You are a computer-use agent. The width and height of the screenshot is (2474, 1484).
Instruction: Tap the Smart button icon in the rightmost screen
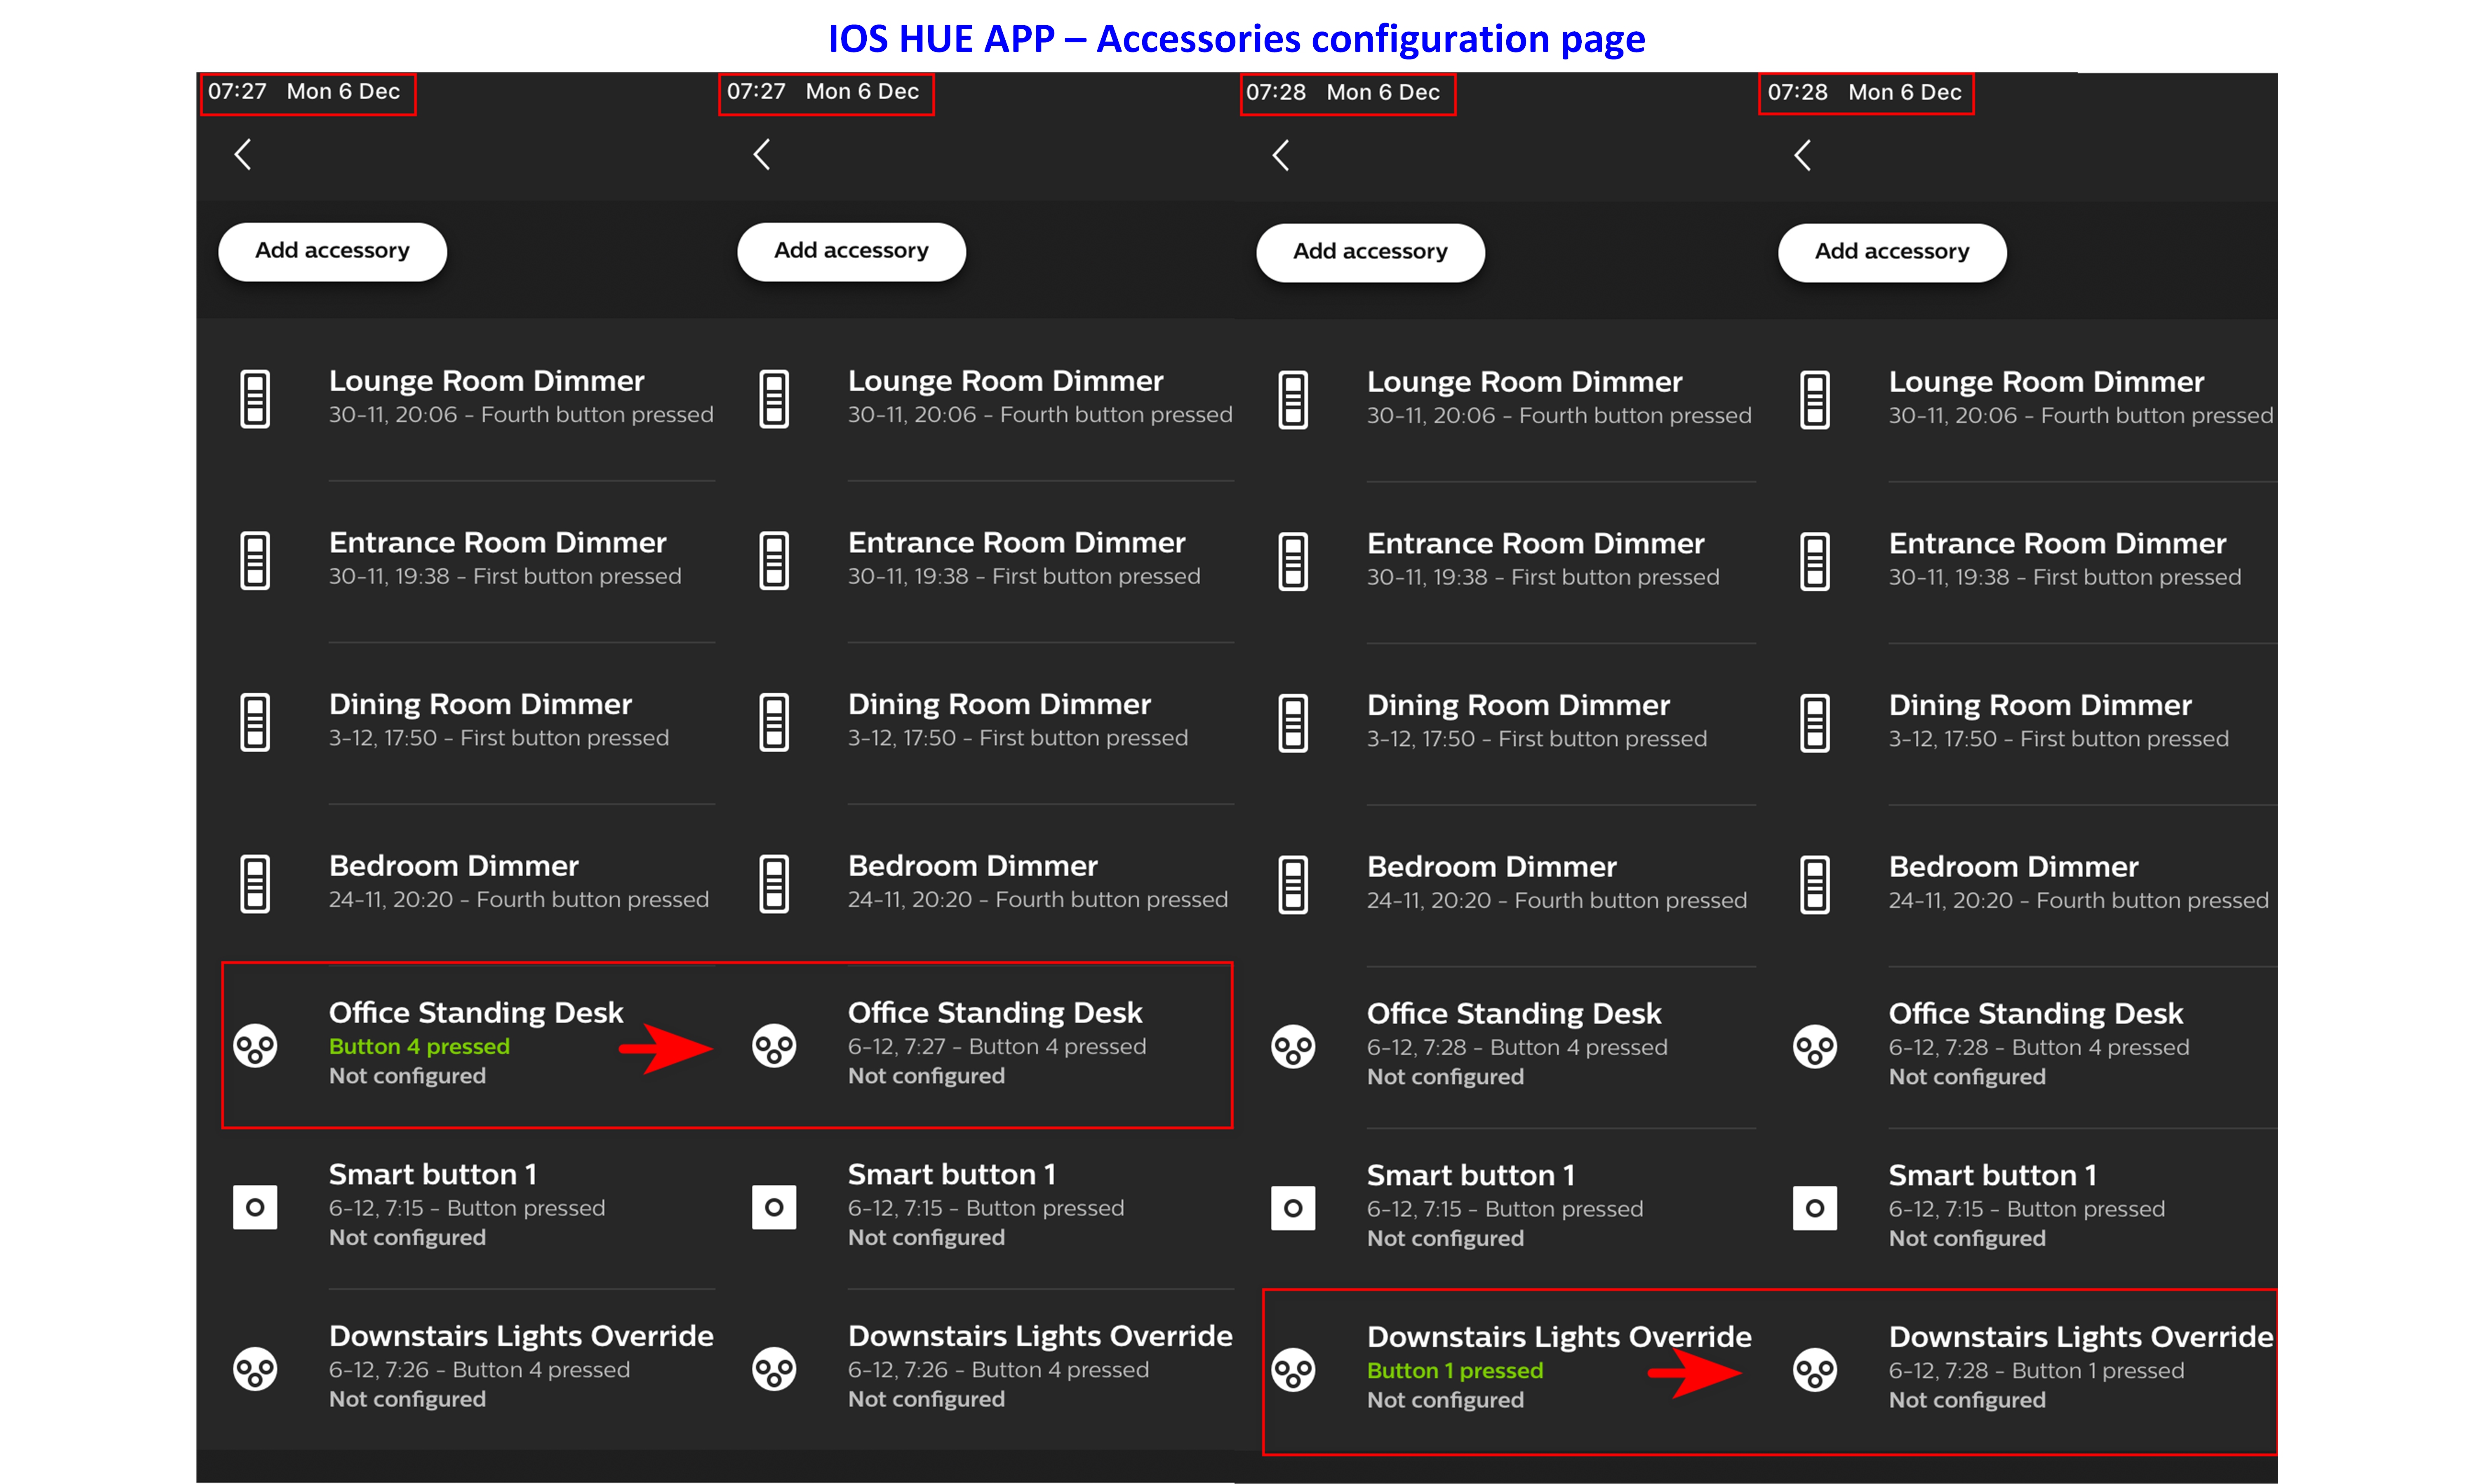1814,1207
